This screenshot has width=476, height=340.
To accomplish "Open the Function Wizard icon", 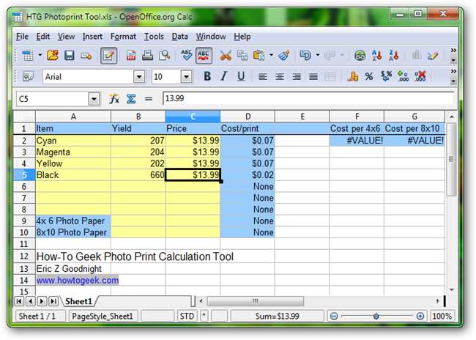I will click(114, 98).
